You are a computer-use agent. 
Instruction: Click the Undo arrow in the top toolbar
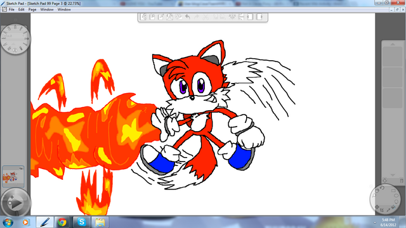188,17
